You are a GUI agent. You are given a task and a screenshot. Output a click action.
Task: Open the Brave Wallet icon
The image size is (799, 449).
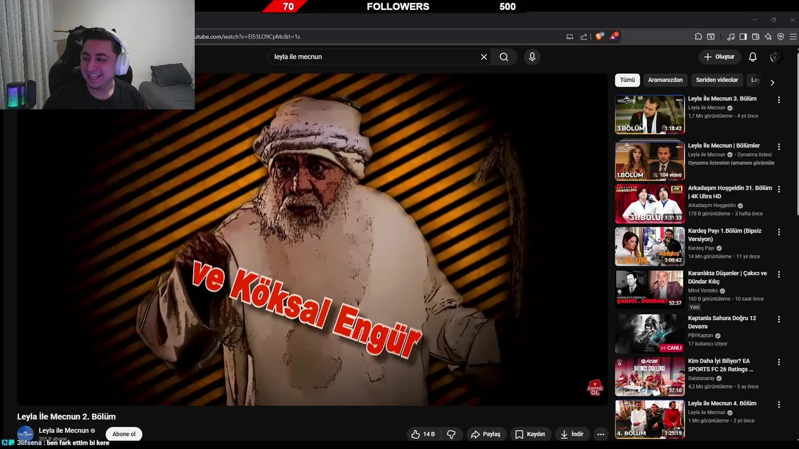pyautogui.click(x=755, y=37)
